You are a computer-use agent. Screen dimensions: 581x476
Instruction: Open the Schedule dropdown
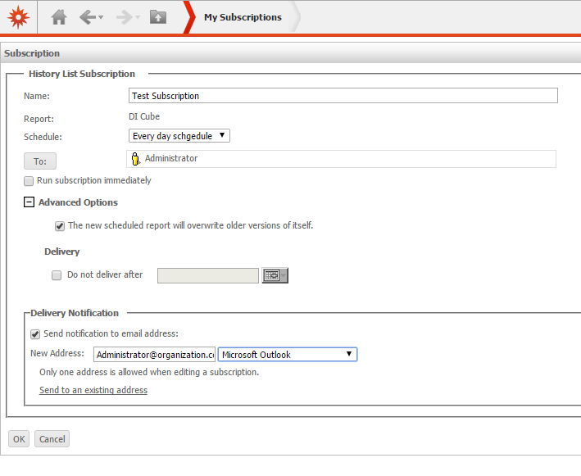(x=179, y=136)
